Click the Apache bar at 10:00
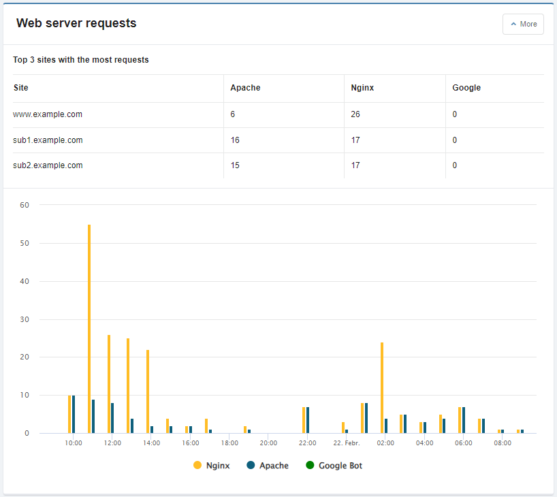Screen dimensions: 557x497 click(x=74, y=414)
